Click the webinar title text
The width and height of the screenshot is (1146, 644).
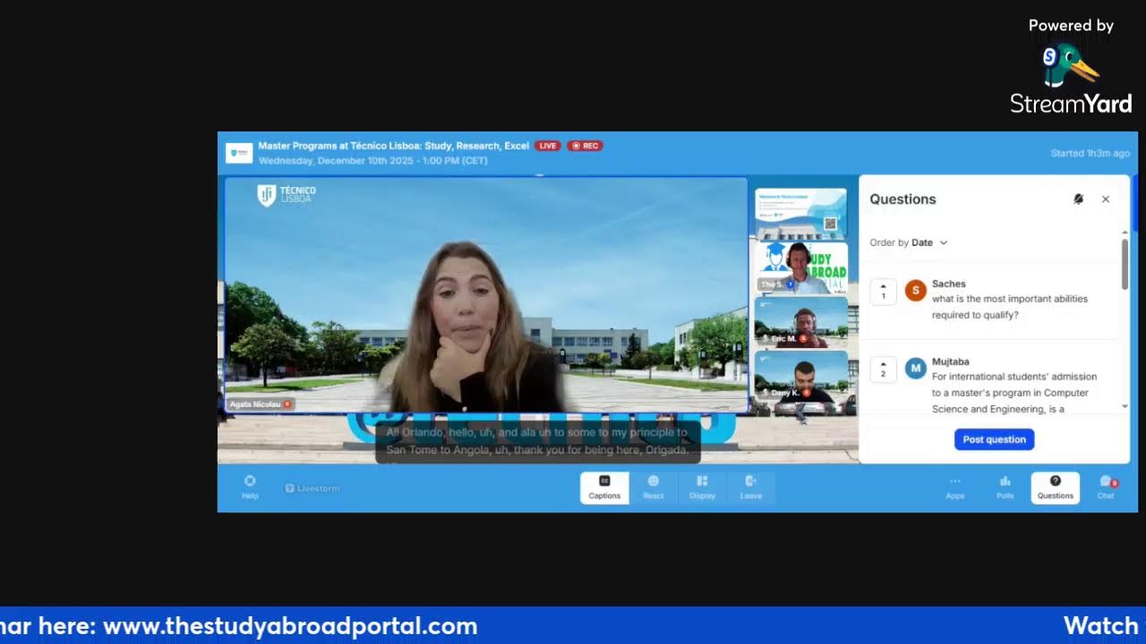tap(393, 146)
